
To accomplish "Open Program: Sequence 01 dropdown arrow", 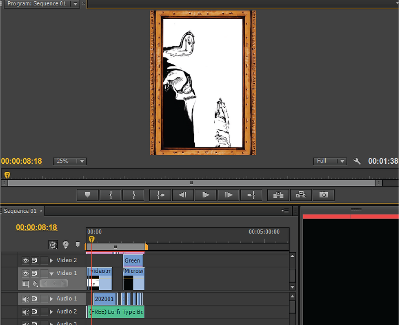I will [75, 4].
